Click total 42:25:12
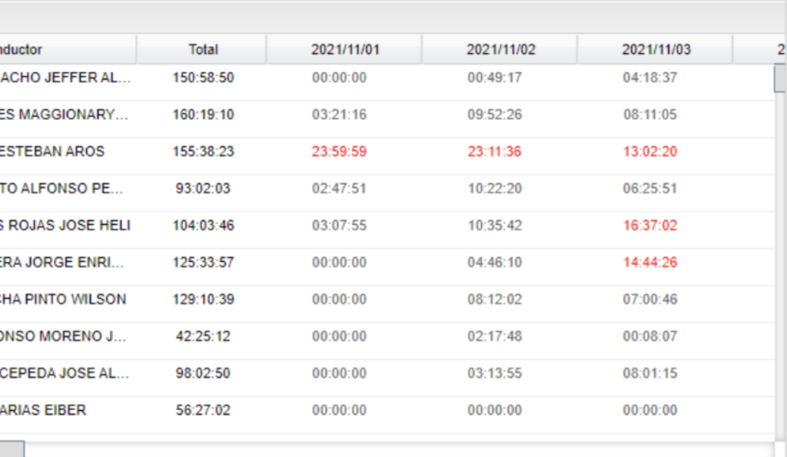 tap(203, 336)
